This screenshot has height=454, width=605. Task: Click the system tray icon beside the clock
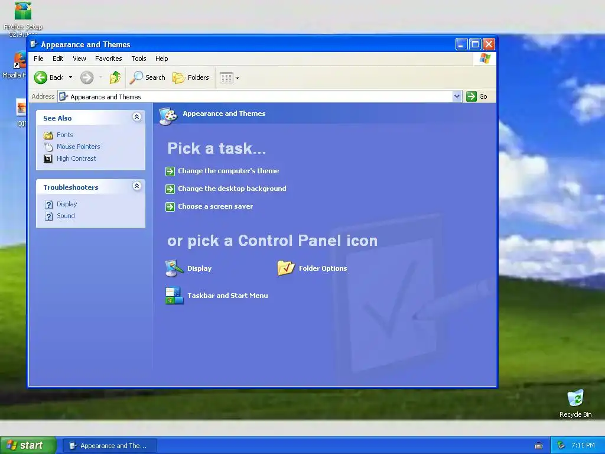(561, 446)
